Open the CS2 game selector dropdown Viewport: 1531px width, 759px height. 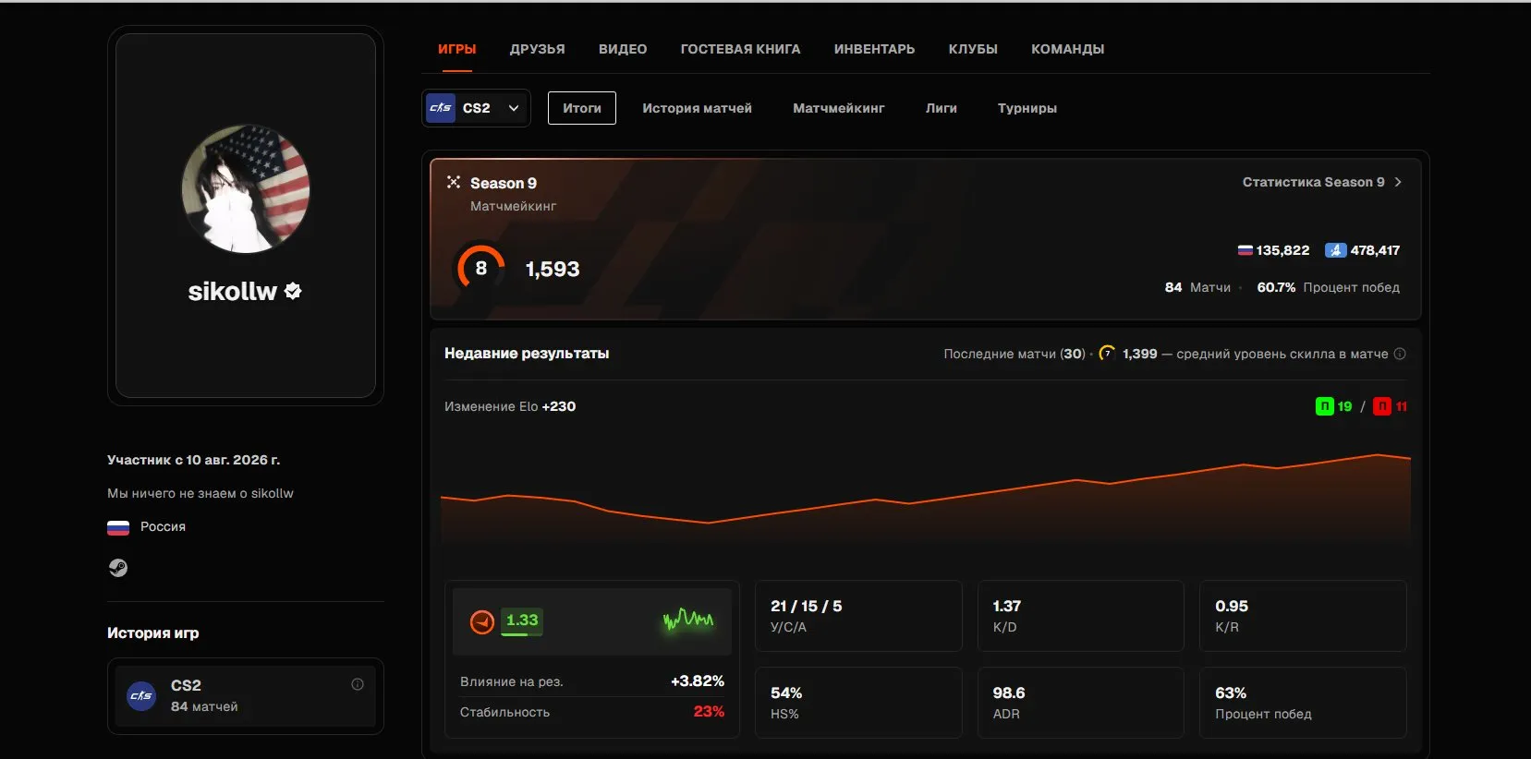pyautogui.click(x=476, y=108)
